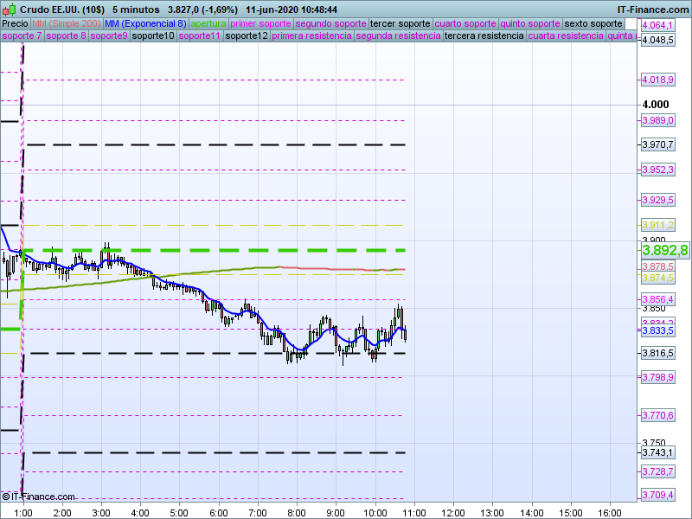Click the 3.970,7 price level tag

(x=657, y=144)
